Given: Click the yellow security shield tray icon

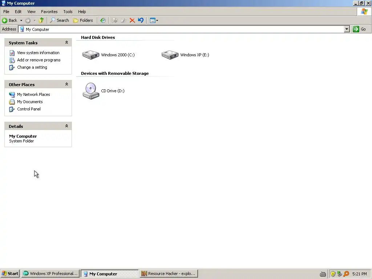Looking at the screenshot, I should tap(333, 274).
